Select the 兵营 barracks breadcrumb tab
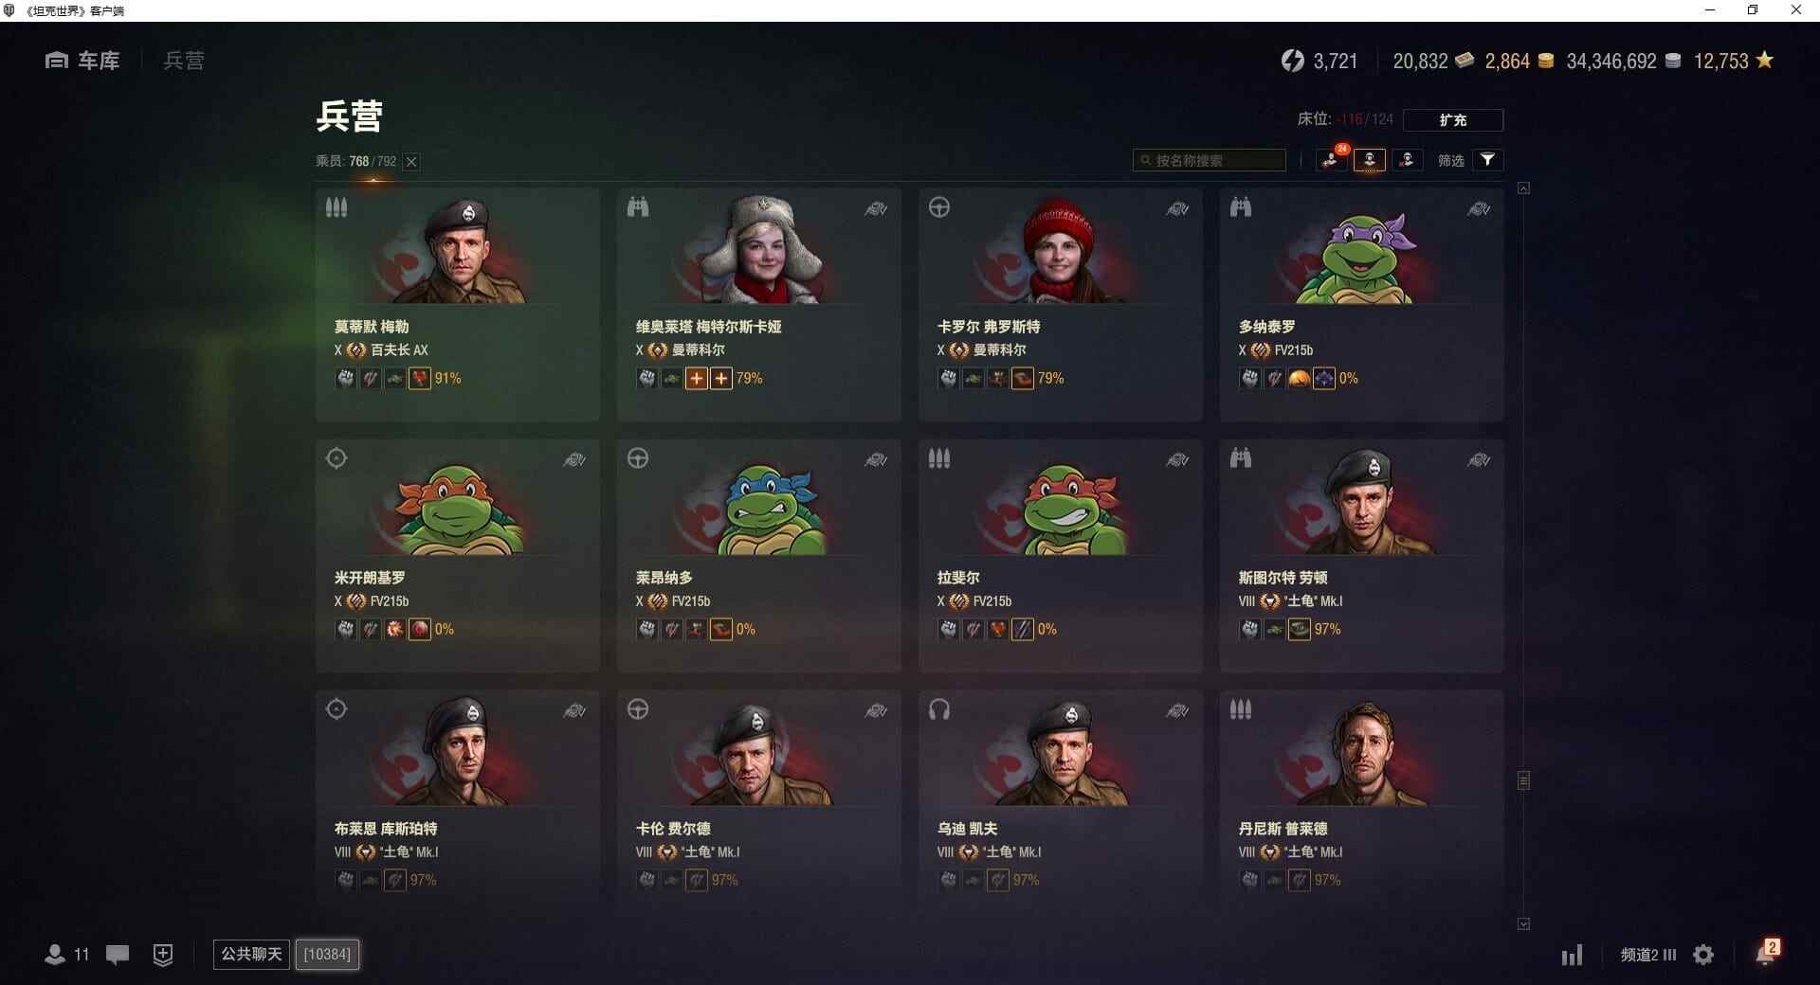The height and width of the screenshot is (985, 1820). (x=184, y=61)
